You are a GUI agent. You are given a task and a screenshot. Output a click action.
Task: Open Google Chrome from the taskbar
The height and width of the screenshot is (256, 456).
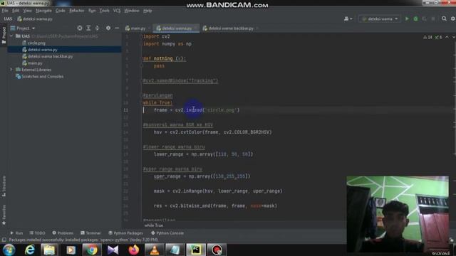click(92, 250)
